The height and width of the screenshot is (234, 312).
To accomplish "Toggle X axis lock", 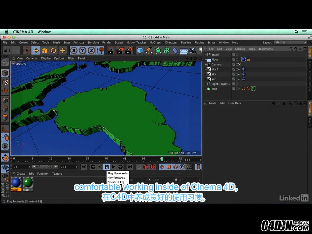I will 74,51.
